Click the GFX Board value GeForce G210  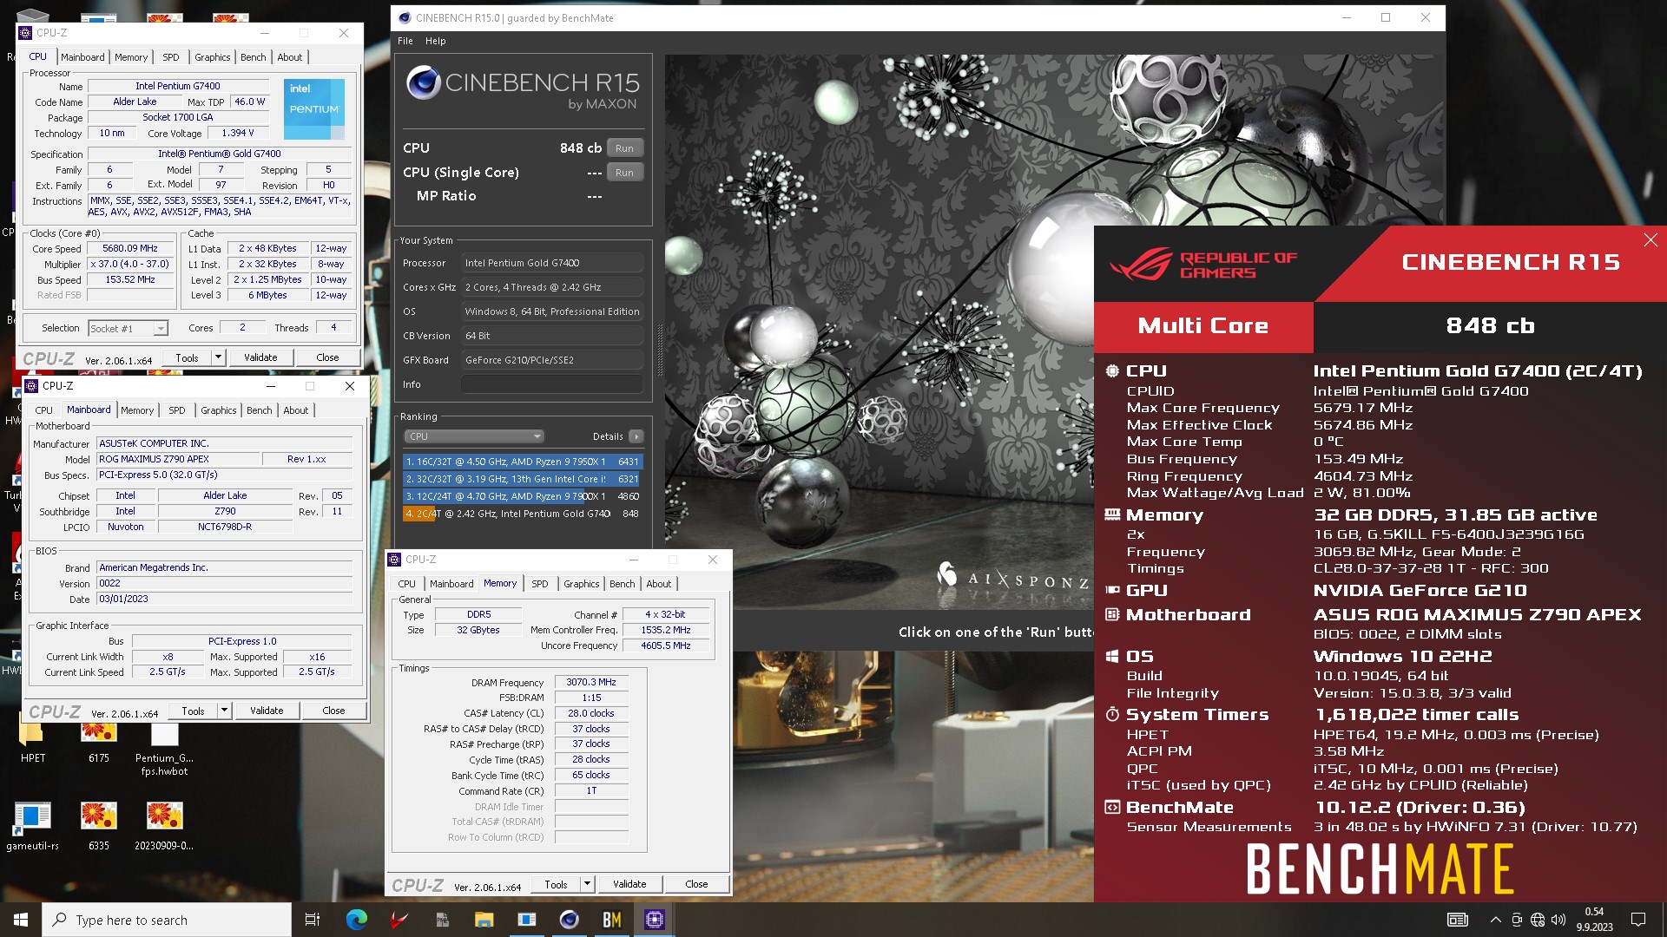(x=552, y=360)
